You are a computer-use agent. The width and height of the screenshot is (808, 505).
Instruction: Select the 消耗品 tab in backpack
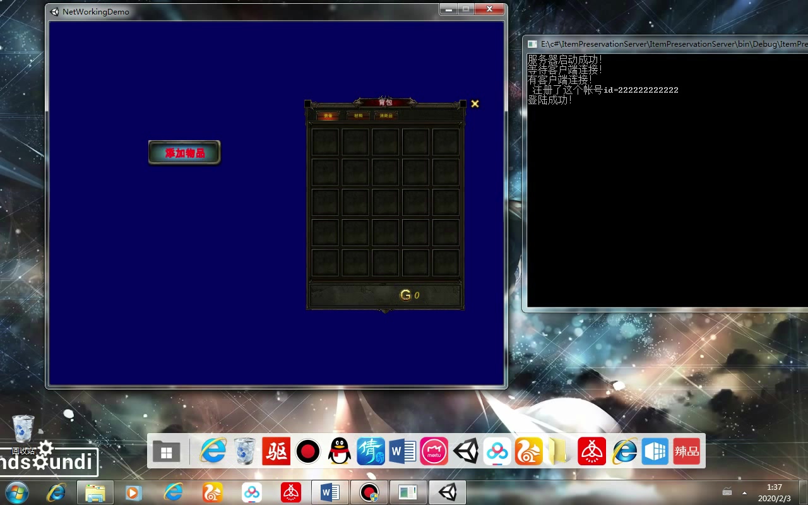(386, 116)
